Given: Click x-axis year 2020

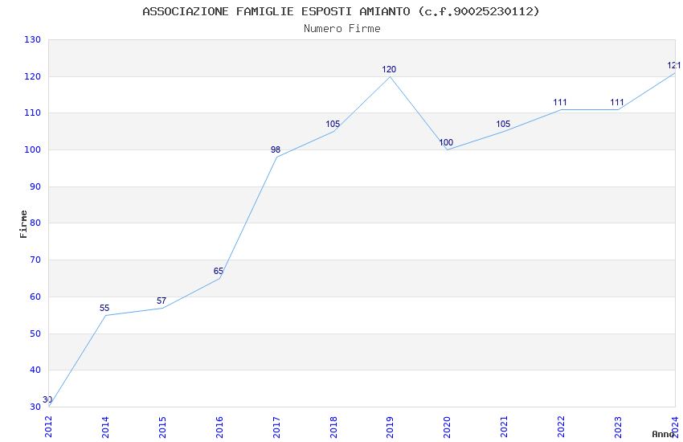Looking at the screenshot, I should click(448, 427).
